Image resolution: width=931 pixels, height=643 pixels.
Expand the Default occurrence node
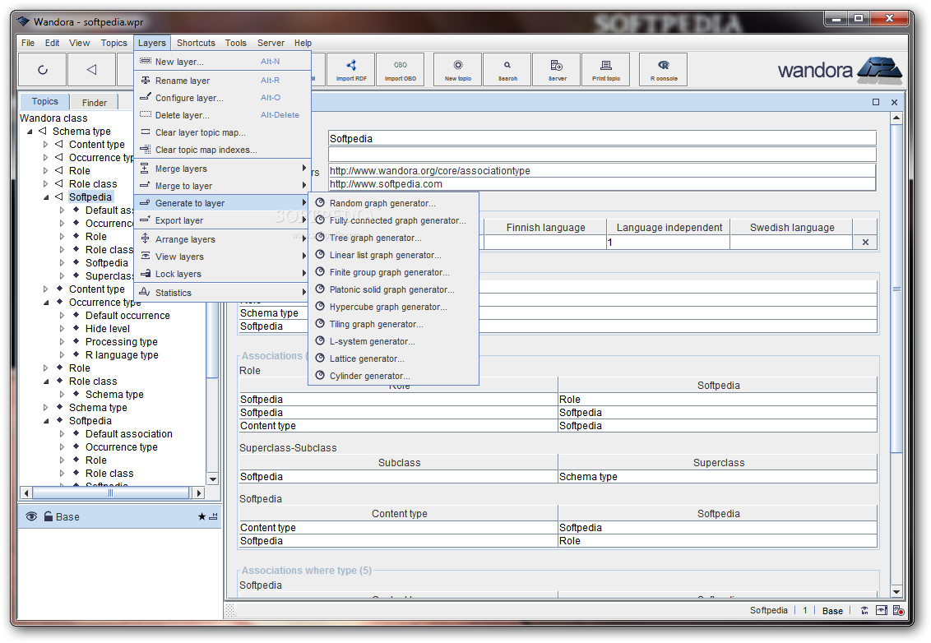pyautogui.click(x=62, y=315)
